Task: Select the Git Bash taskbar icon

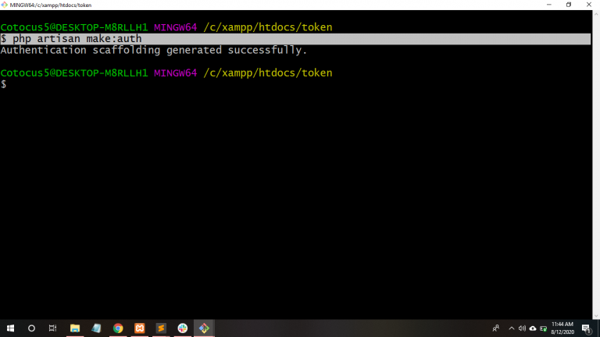Action: (x=204, y=328)
